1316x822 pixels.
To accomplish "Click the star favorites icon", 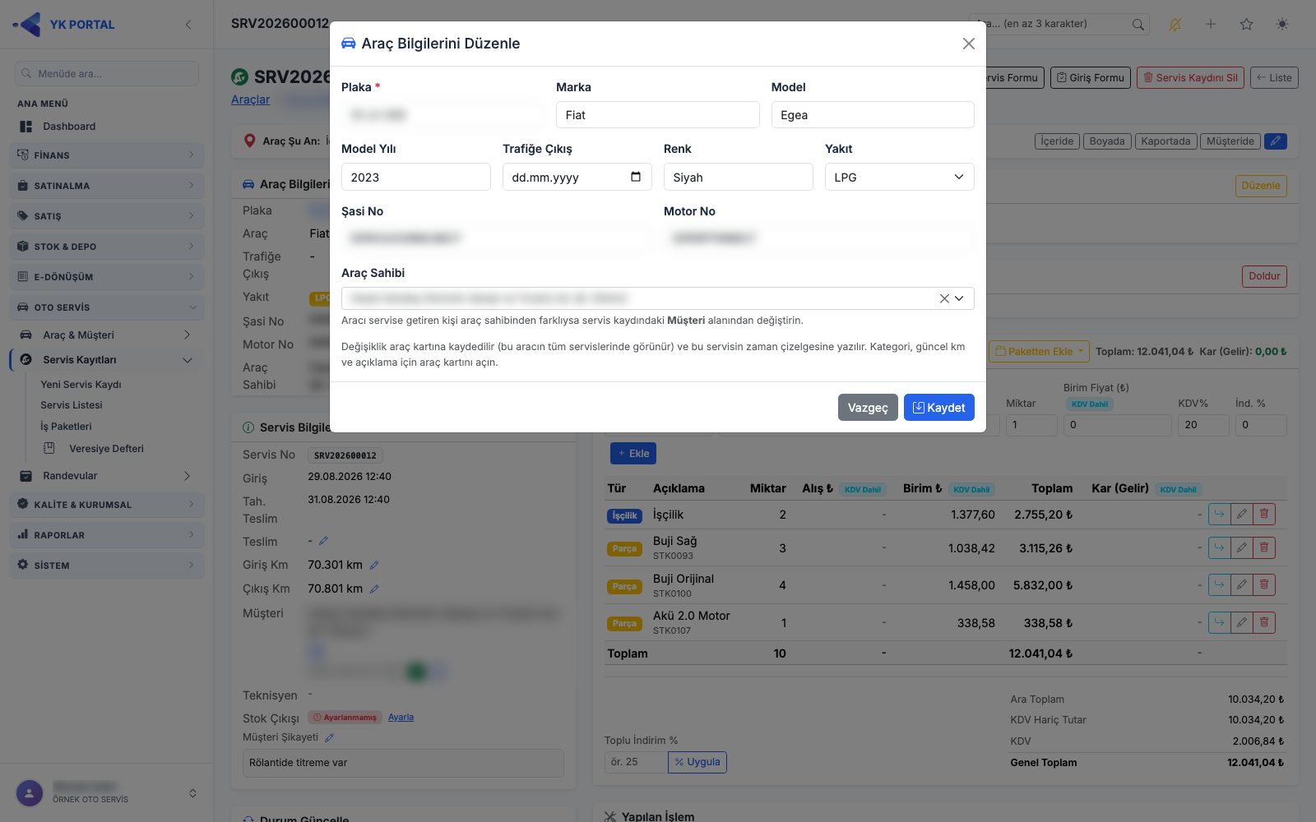I will [1246, 24].
